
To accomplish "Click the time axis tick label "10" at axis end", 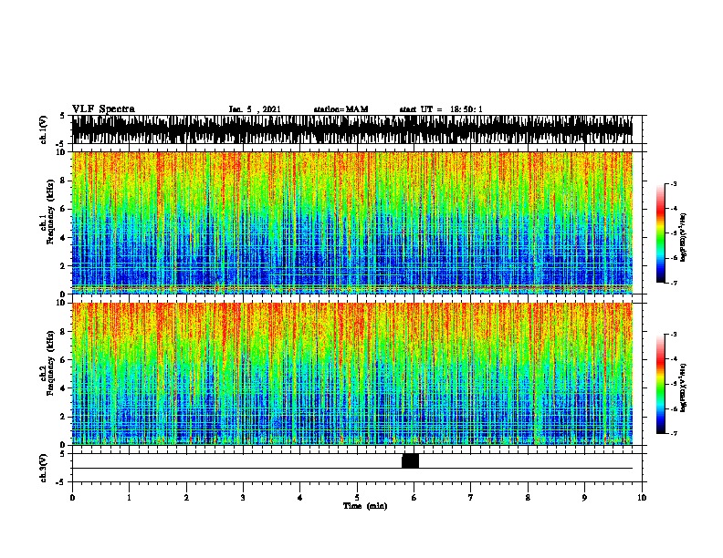I will coord(642,498).
